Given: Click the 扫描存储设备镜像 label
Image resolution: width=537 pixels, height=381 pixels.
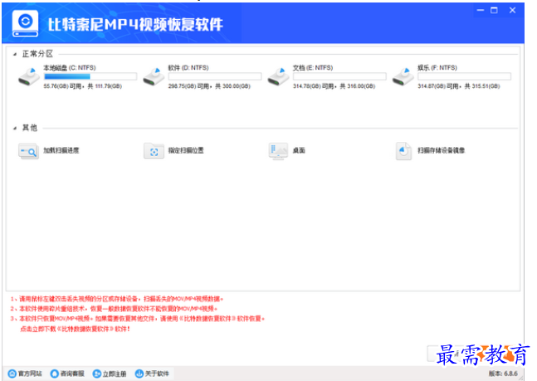Looking at the screenshot, I should [x=441, y=150].
